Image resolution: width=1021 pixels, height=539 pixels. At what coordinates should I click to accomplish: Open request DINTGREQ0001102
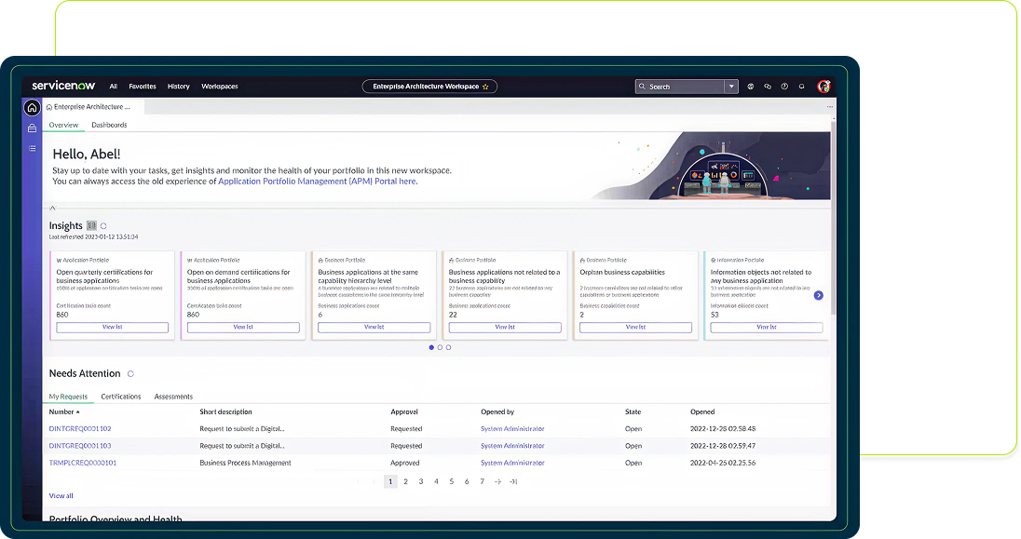(80, 429)
